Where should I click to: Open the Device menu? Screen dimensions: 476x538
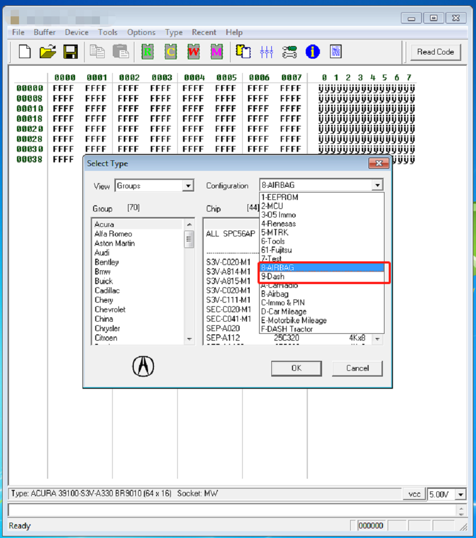[77, 32]
